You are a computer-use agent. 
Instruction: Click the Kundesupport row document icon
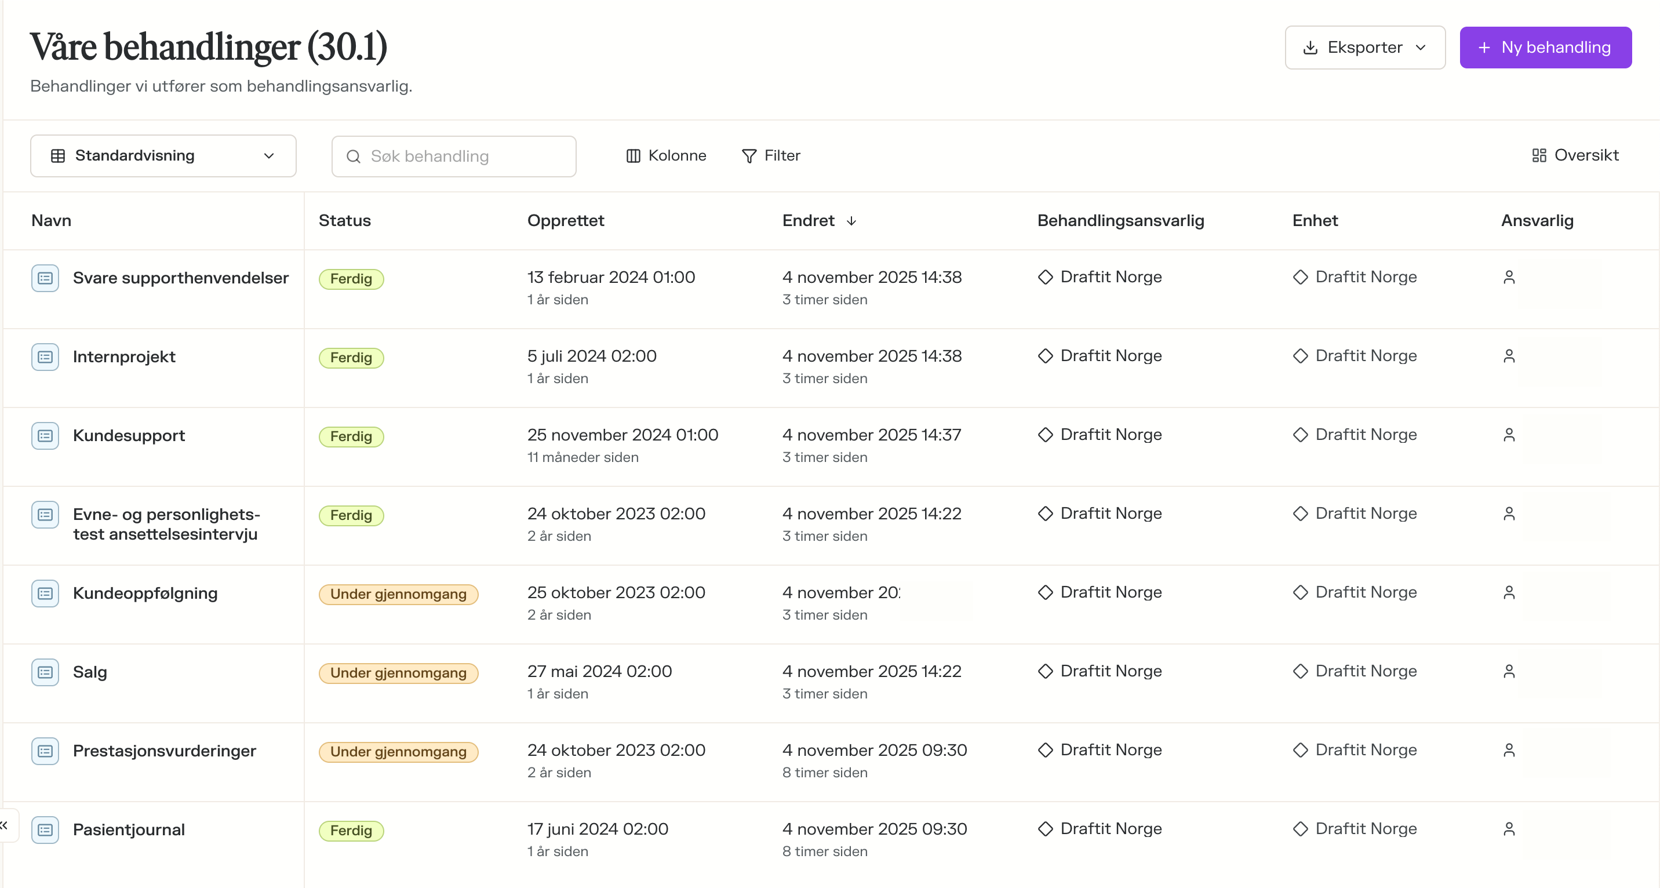pos(45,436)
